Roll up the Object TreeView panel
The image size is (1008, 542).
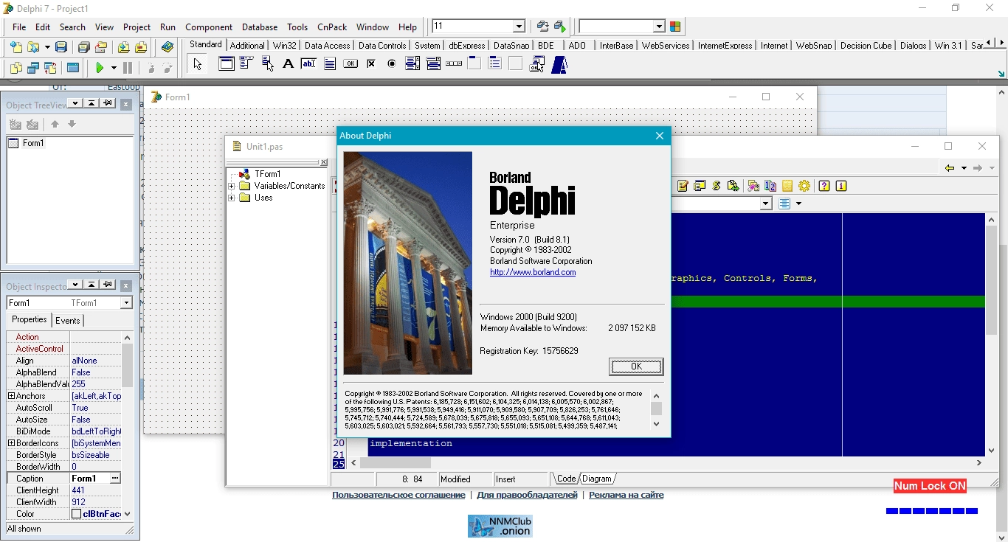point(92,103)
